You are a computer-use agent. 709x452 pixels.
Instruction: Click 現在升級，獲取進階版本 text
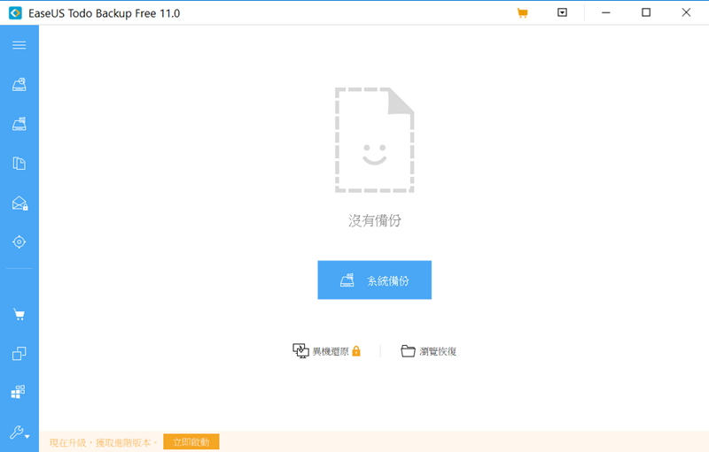point(102,442)
